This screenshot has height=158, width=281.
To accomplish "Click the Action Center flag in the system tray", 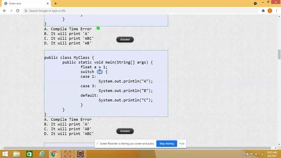I will click(x=252, y=154).
